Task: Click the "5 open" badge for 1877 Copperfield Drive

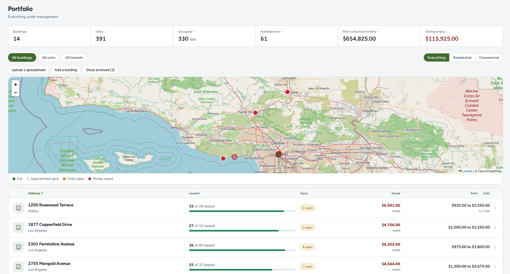Action: click(307, 227)
